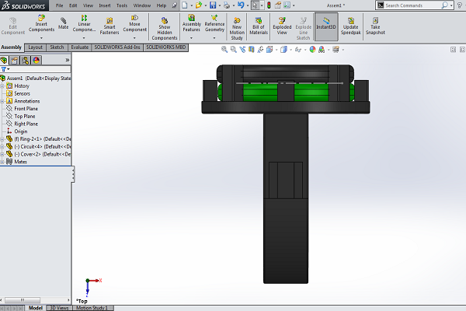
Task: Switch to 3D Views tab
Action: (59, 308)
